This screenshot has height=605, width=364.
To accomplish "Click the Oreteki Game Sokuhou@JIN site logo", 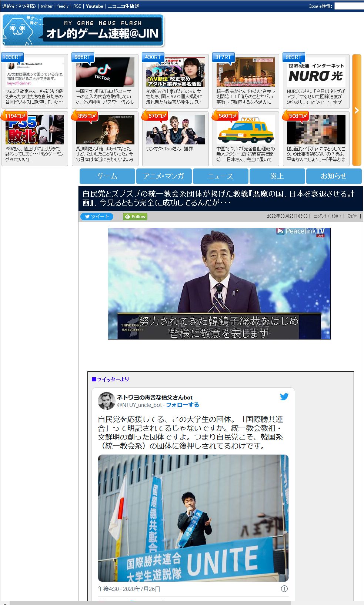I will pyautogui.click(x=83, y=30).
